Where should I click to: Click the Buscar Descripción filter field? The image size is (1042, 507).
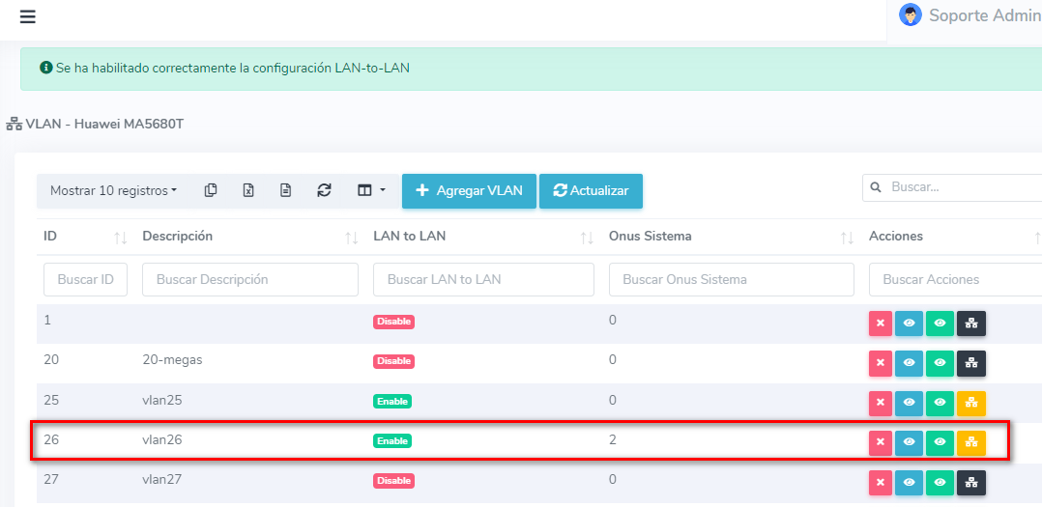pyautogui.click(x=250, y=280)
